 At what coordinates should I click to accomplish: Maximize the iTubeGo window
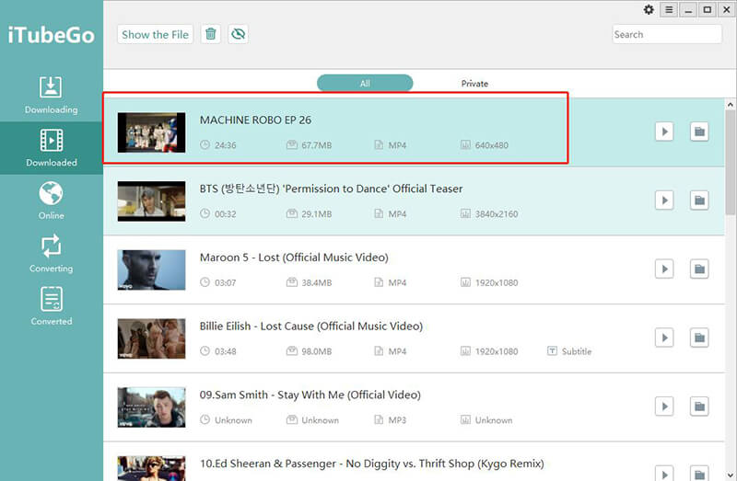coord(708,10)
